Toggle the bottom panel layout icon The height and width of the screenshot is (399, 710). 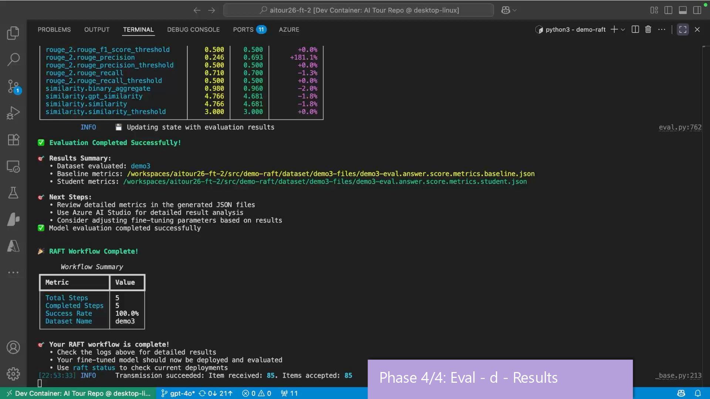coord(683,10)
